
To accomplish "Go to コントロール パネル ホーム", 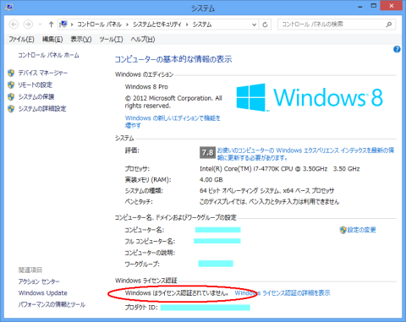I will [48, 55].
